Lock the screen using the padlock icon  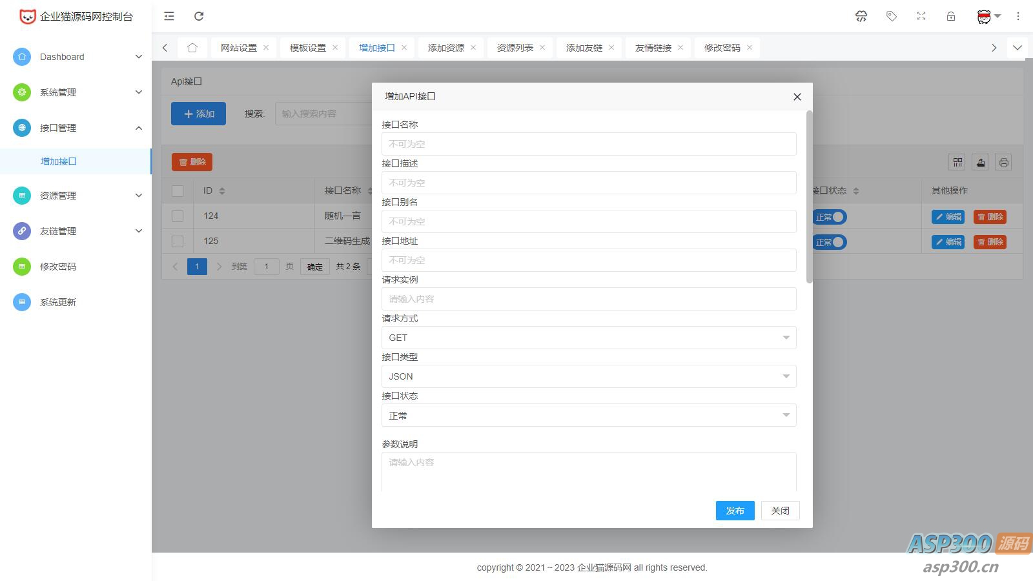[x=950, y=16]
